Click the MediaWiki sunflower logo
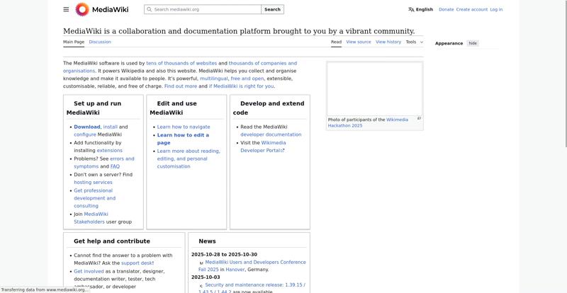This screenshot has width=567, height=293. [82, 9]
